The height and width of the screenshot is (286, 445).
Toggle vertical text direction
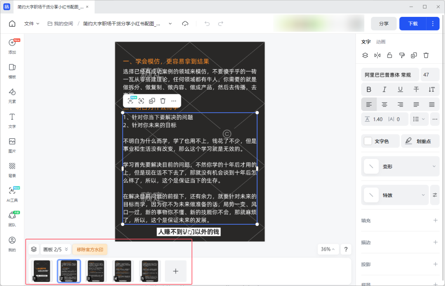click(x=432, y=90)
